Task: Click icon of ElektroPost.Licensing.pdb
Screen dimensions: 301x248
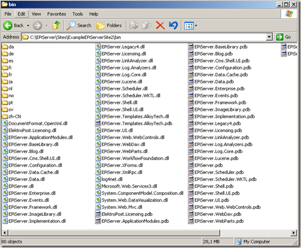Action: tap(98, 214)
